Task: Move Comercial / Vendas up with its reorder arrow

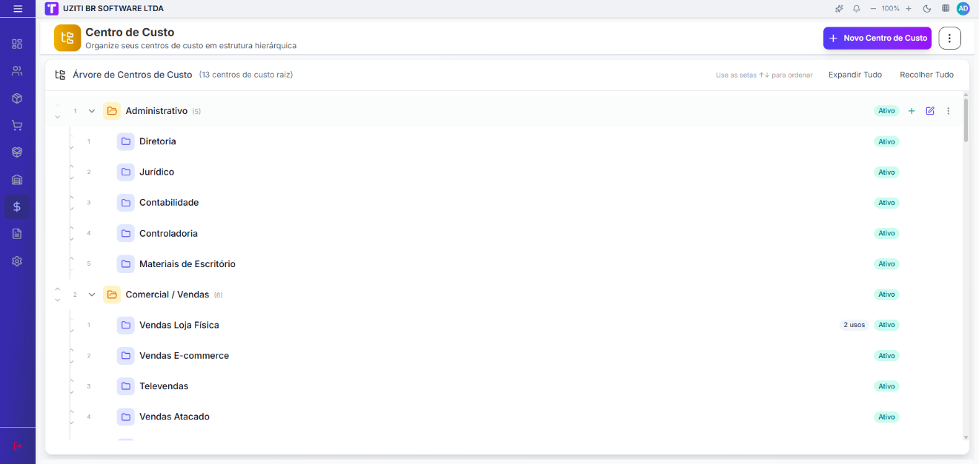Action: click(x=58, y=289)
